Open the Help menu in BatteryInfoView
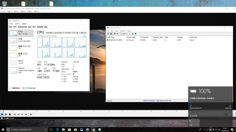The image size is (236, 132). coord(129,31)
